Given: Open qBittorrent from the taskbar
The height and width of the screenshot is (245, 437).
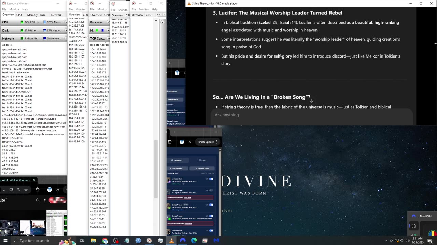Looking at the screenshot, I should click(x=138, y=240).
